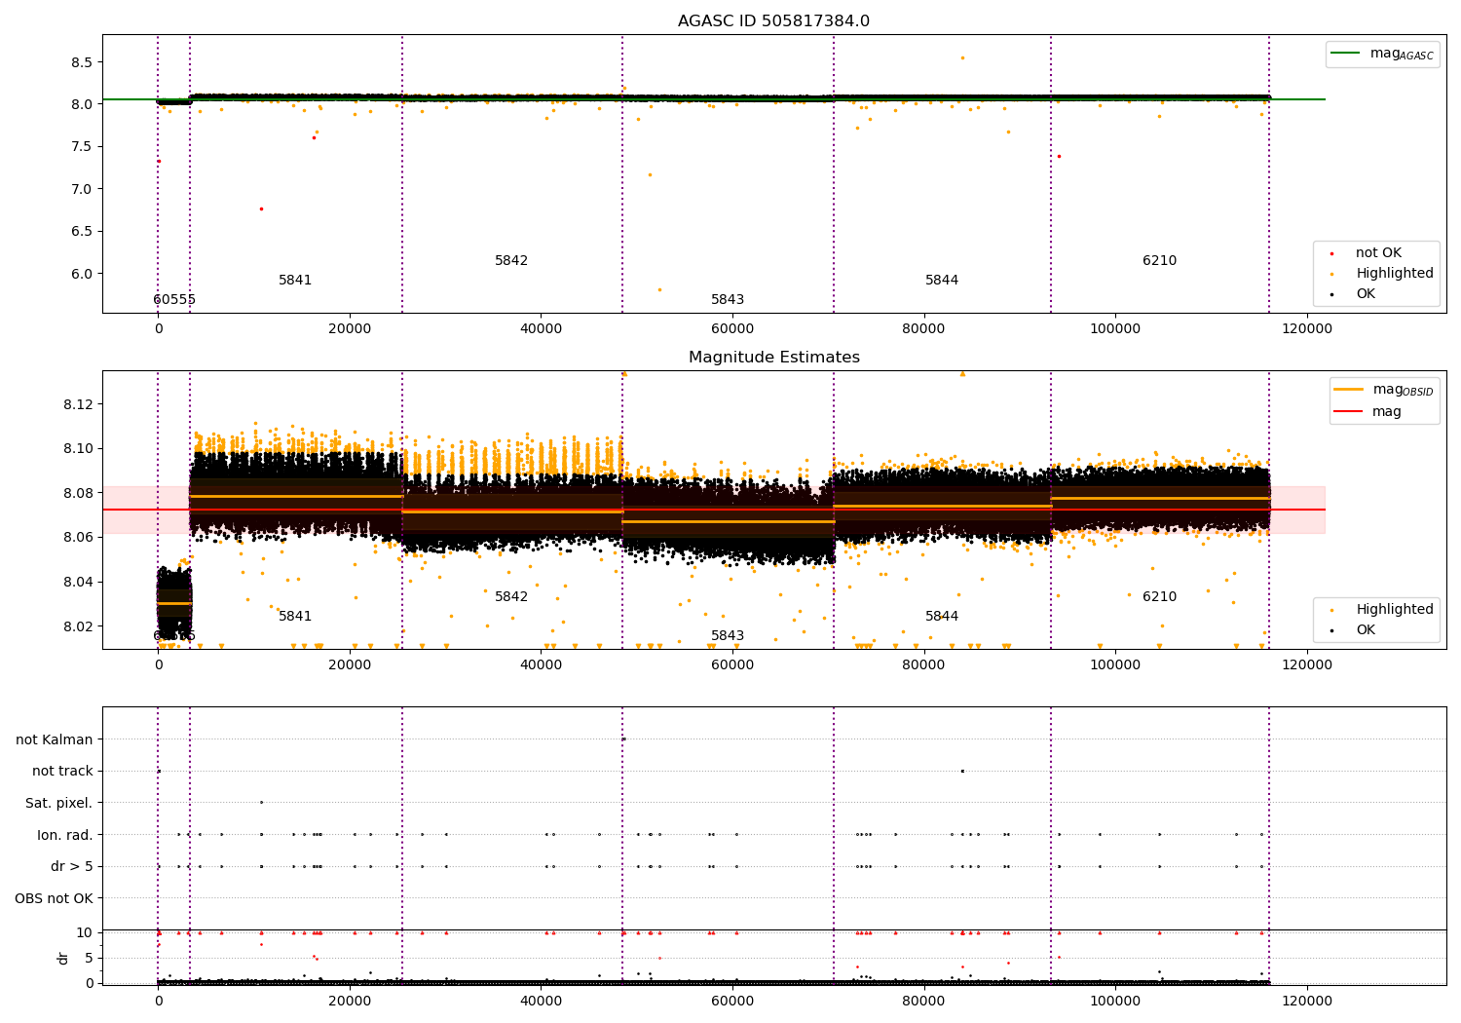The image size is (1461, 1023).
Task: Select the mag AGASC legend entry in top plot
Action: (x=1381, y=54)
